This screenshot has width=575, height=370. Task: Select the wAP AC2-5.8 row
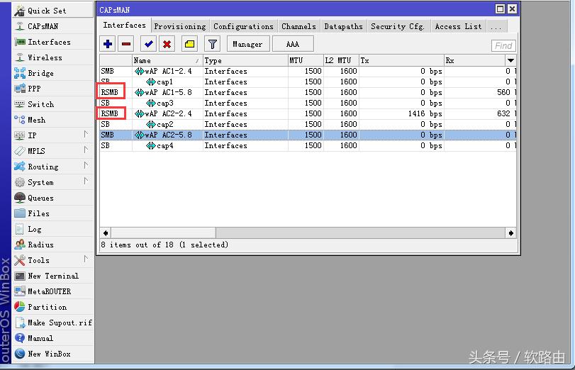(308, 135)
